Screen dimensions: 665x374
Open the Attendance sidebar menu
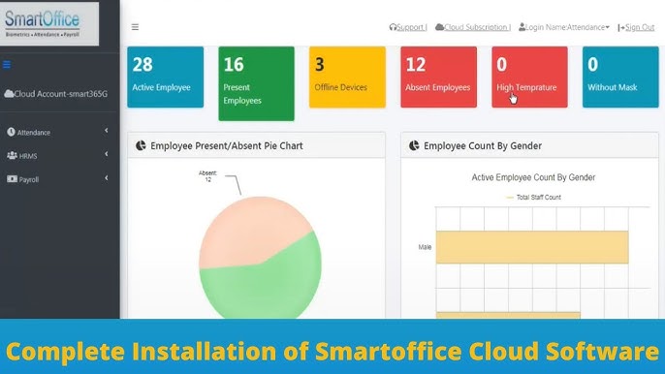click(58, 132)
